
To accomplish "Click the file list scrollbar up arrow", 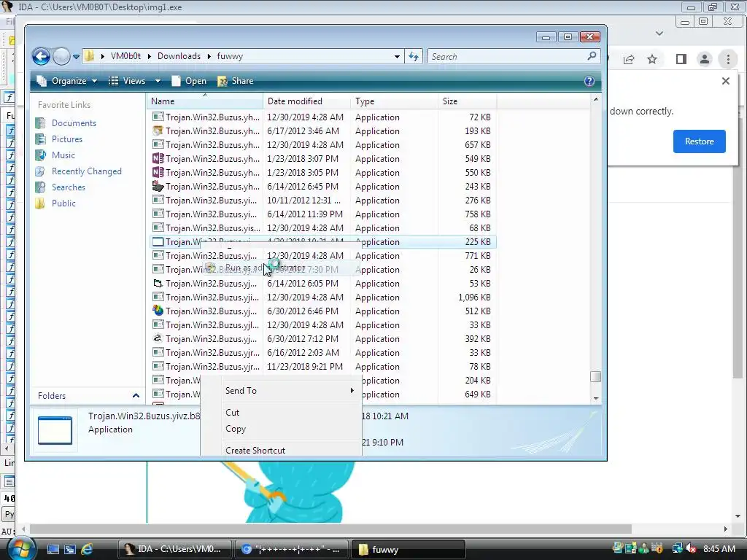I will point(595,99).
